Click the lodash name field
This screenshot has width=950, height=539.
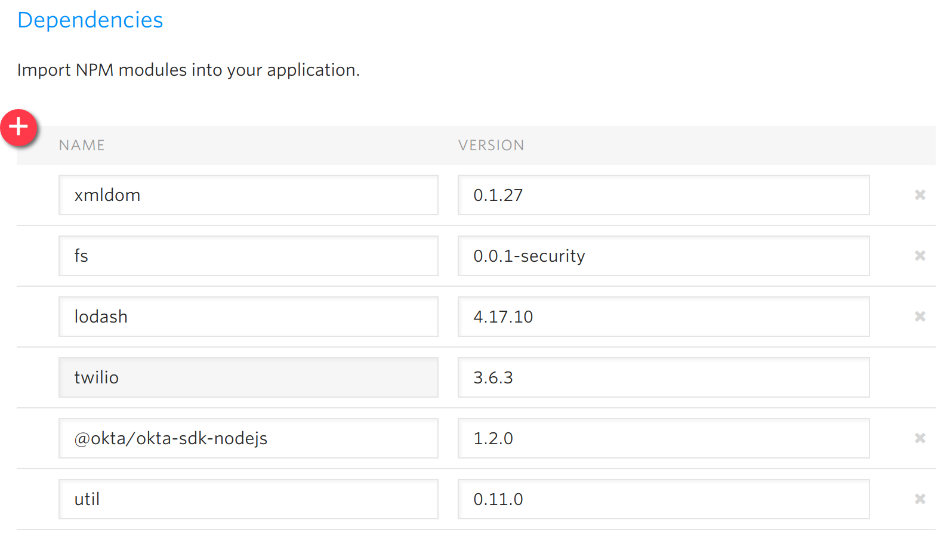(248, 317)
